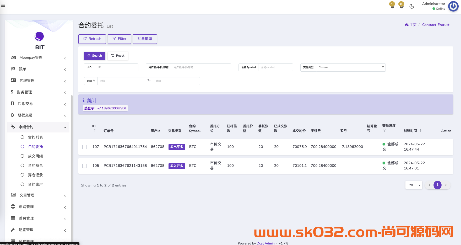Open the 交易进度 column filter icon
The width and height of the screenshot is (461, 245).
point(384,130)
